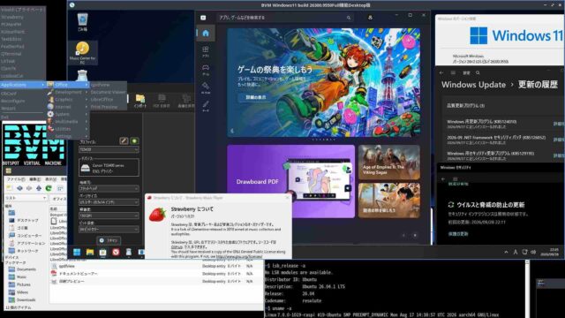Viewport: 565px width, 318px height.
Task: Open the File menu in file manager
Action: pos(16,179)
